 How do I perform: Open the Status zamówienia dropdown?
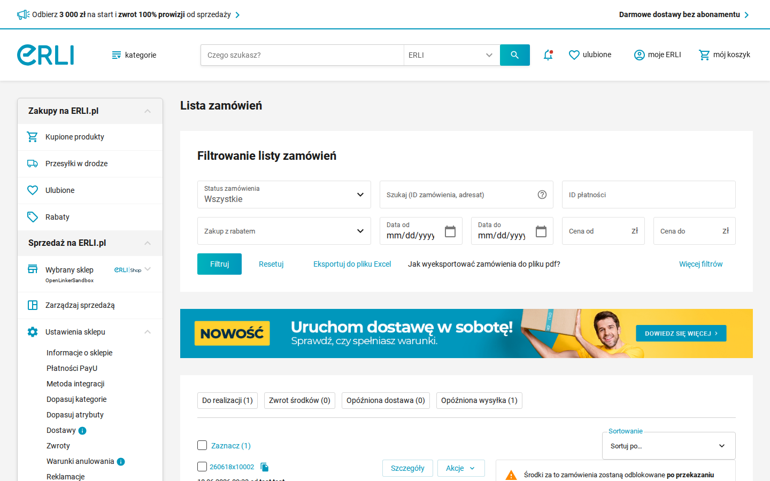pyautogui.click(x=284, y=195)
